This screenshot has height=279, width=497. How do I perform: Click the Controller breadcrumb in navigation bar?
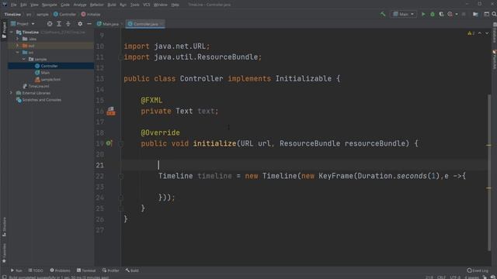pos(64,14)
